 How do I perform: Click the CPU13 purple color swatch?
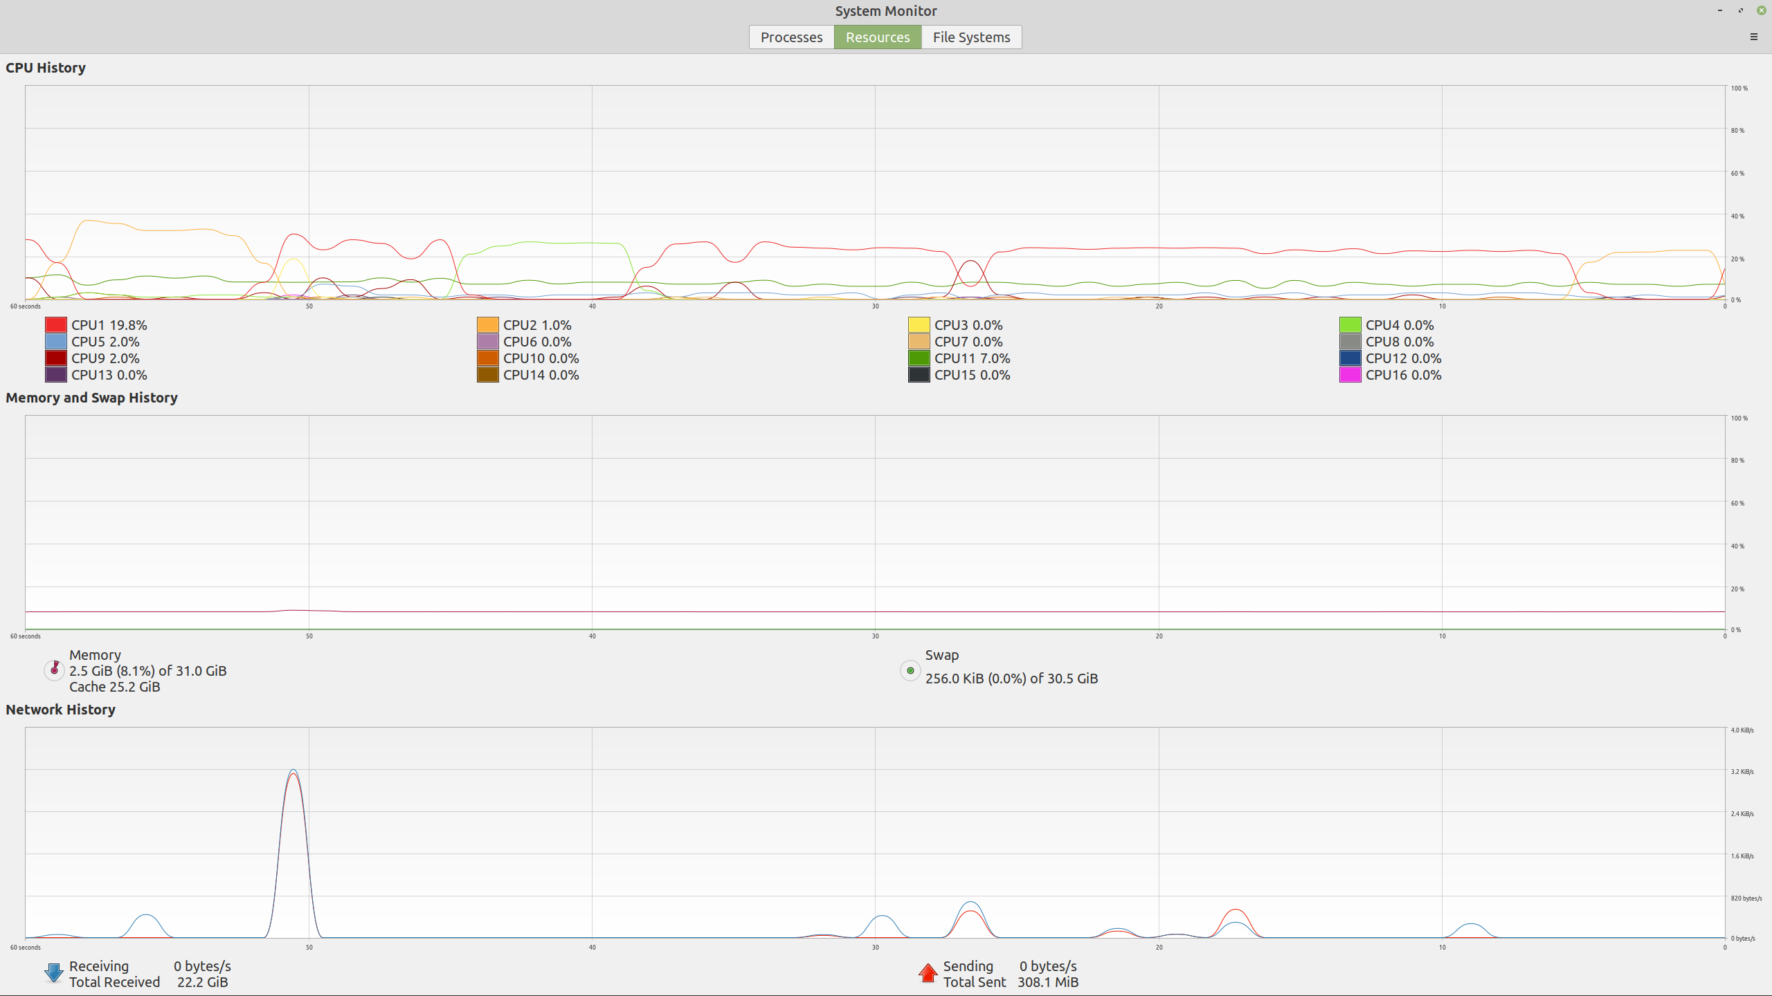(x=56, y=375)
